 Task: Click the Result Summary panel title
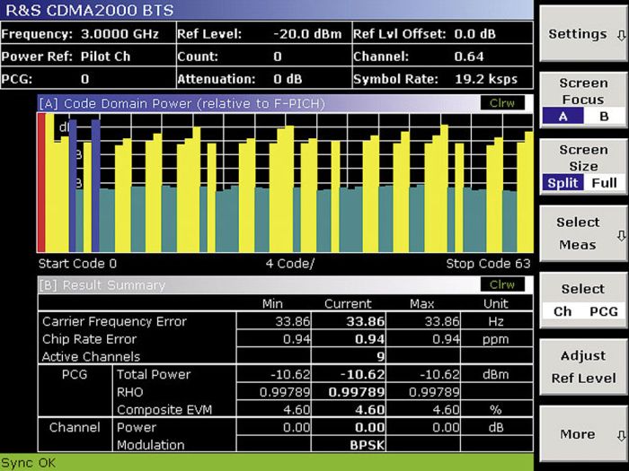(x=102, y=285)
